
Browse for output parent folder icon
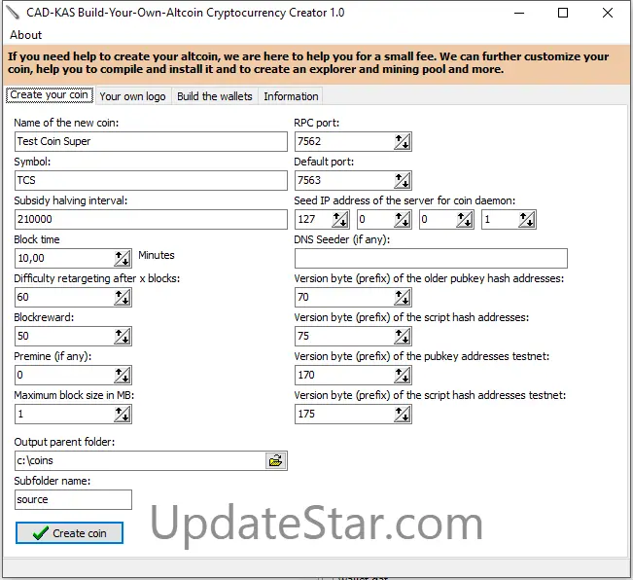pyautogui.click(x=276, y=460)
